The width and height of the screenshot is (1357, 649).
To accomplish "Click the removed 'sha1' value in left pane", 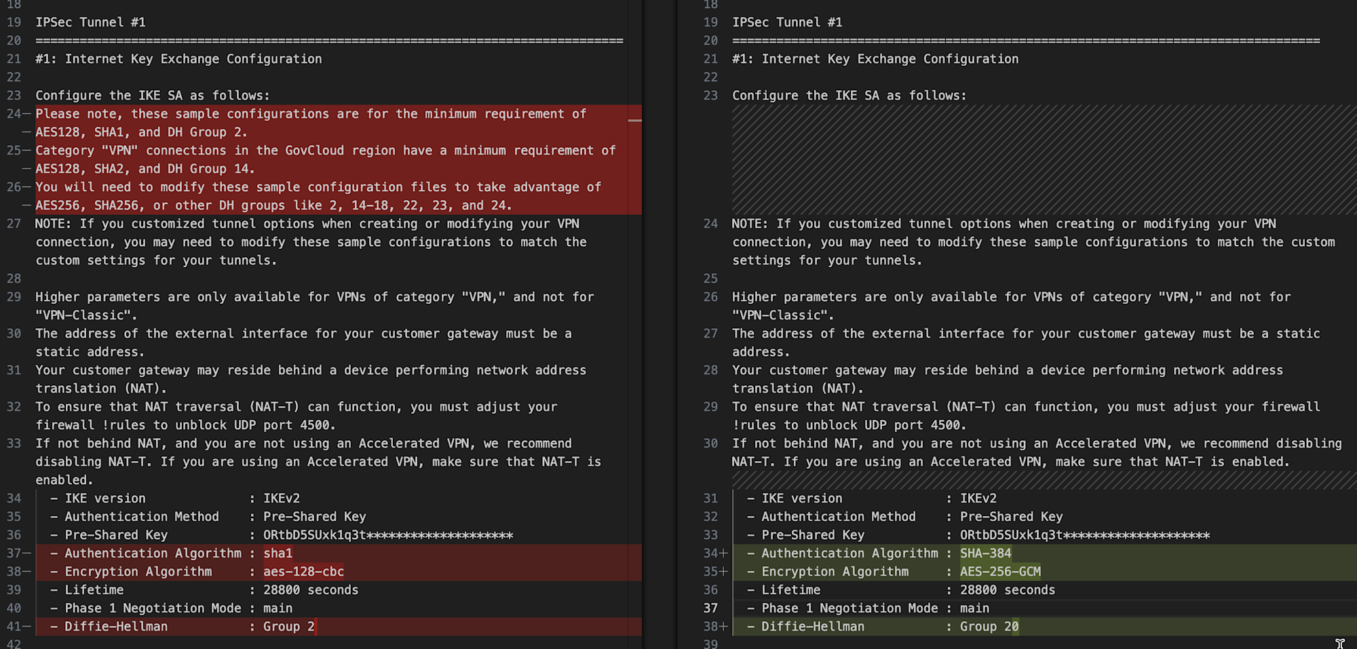I will point(278,553).
